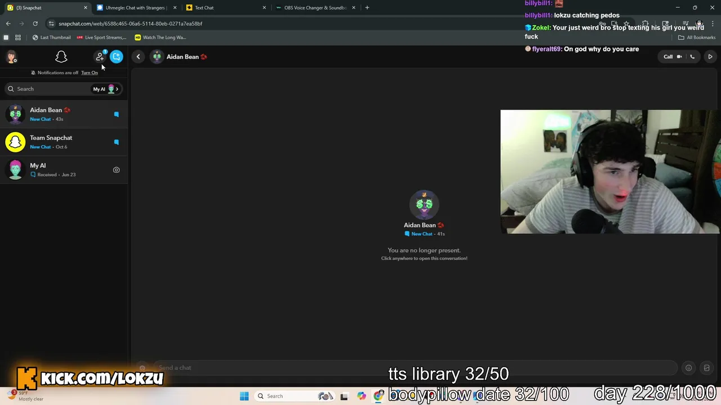Close the OBS Voice Changer tab
This screenshot has height=405, width=721.
point(354,8)
